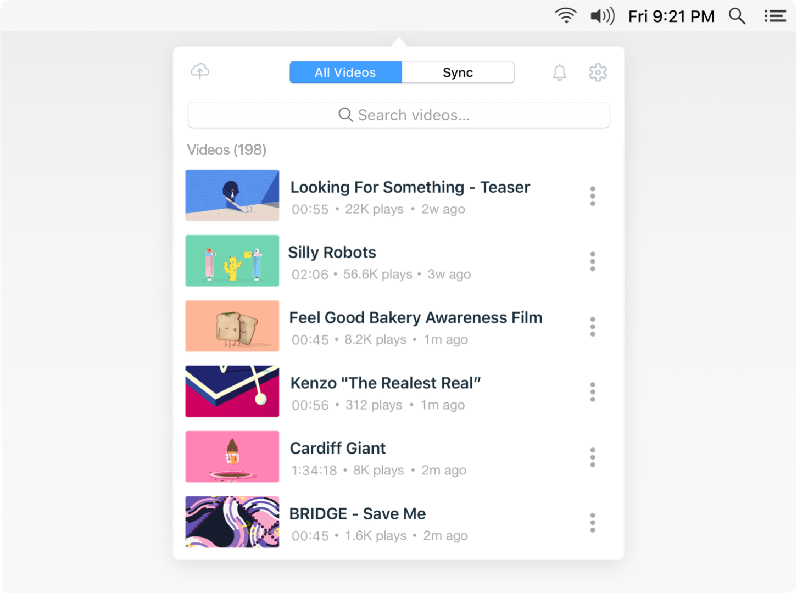The image size is (797, 593).
Task: Switch to the Sync tab
Action: pos(458,72)
